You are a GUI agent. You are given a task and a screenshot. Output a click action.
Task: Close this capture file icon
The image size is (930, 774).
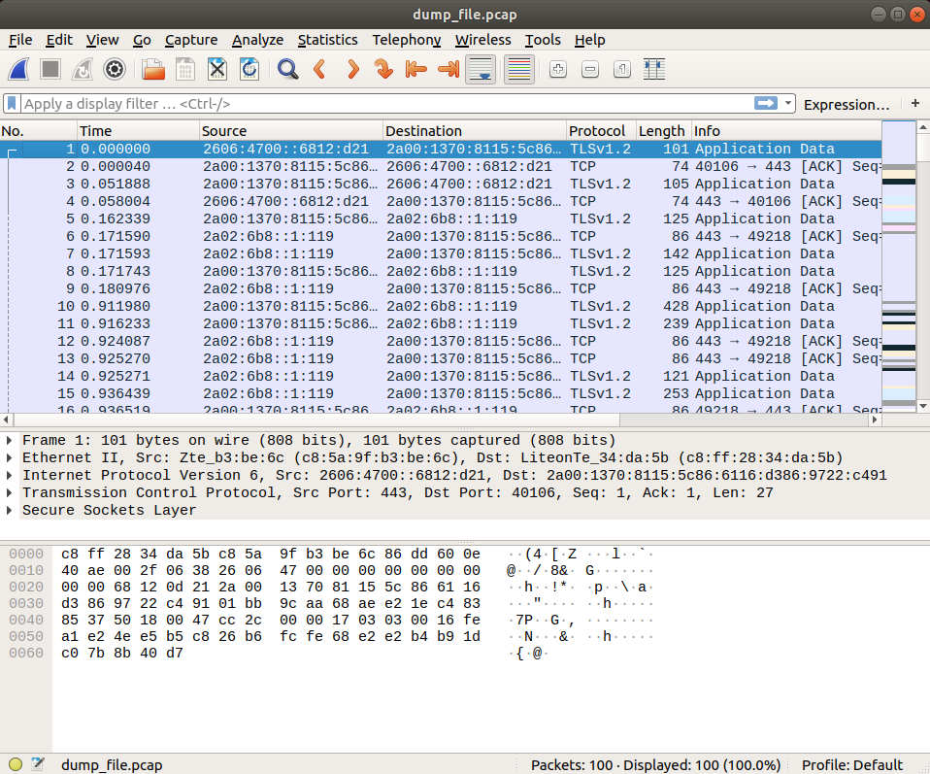(217, 70)
